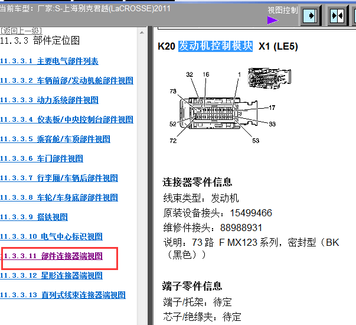Click highlighted 发动机控制模块 text
This screenshot has width=356, height=325.
(x=215, y=46)
